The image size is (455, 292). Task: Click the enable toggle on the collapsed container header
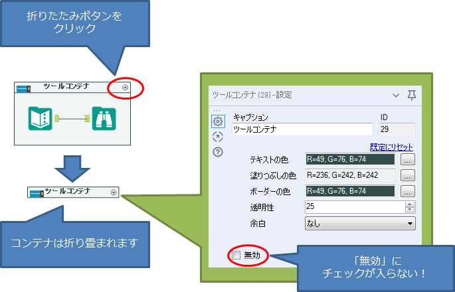pos(37,192)
